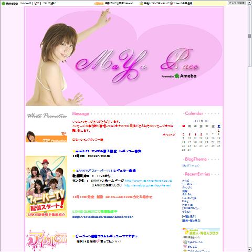Open the Powered by Ameba logo in header
The height and width of the screenshot is (252, 252).
[x=178, y=76]
